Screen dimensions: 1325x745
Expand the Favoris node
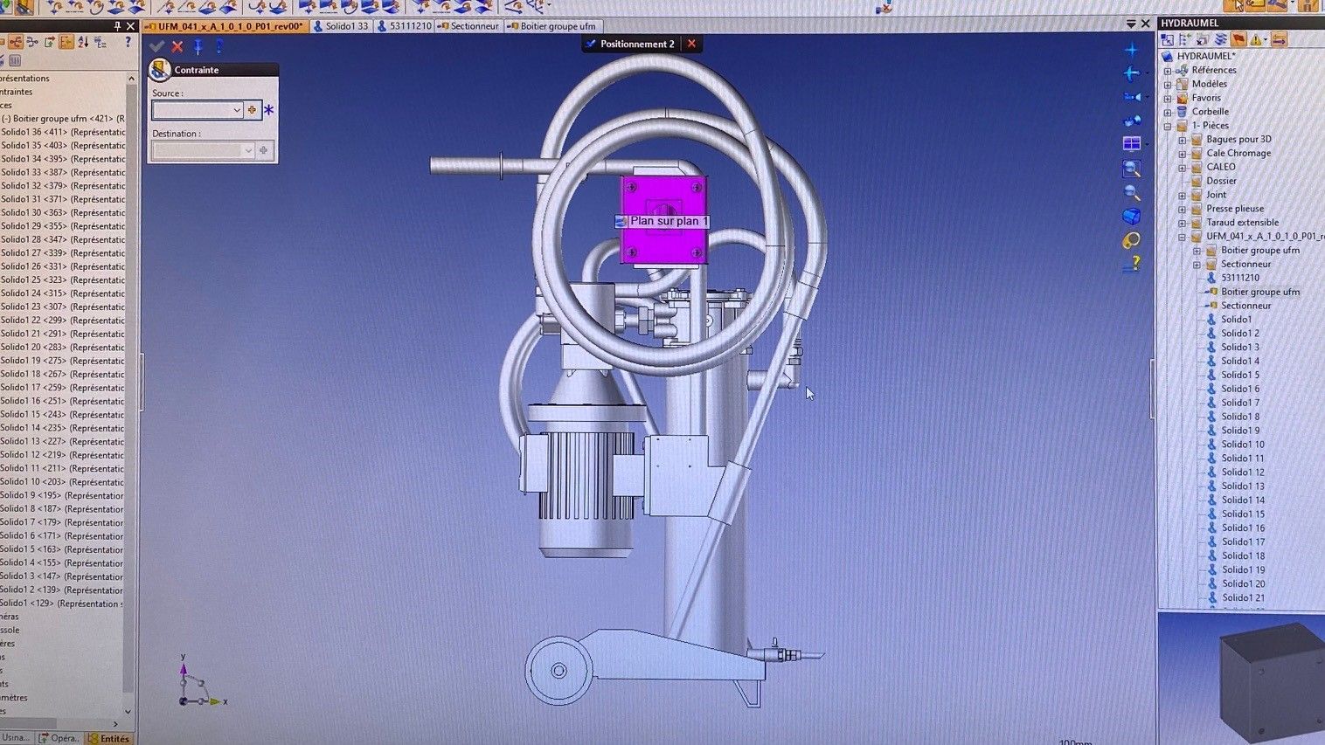[1168, 99]
